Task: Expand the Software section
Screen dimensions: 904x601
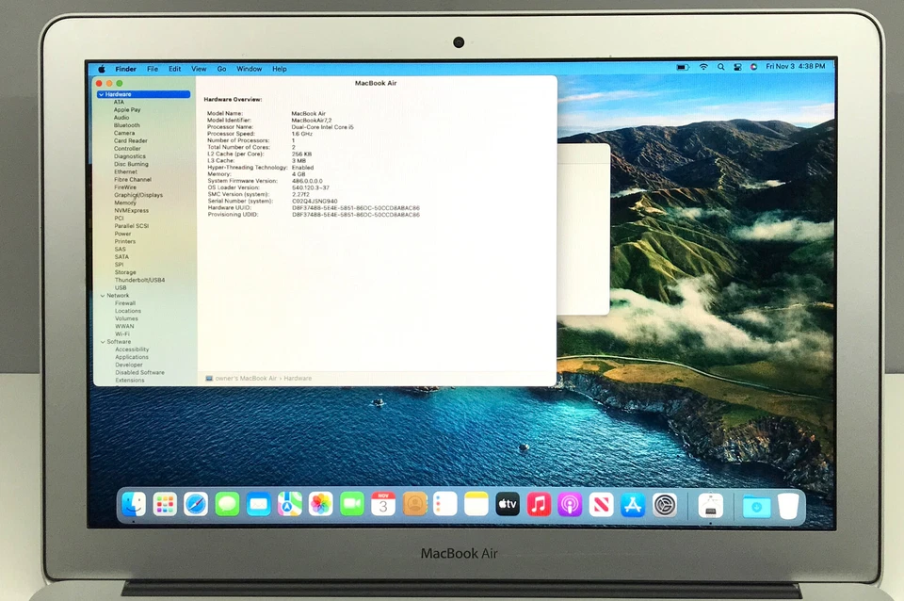Action: [104, 341]
